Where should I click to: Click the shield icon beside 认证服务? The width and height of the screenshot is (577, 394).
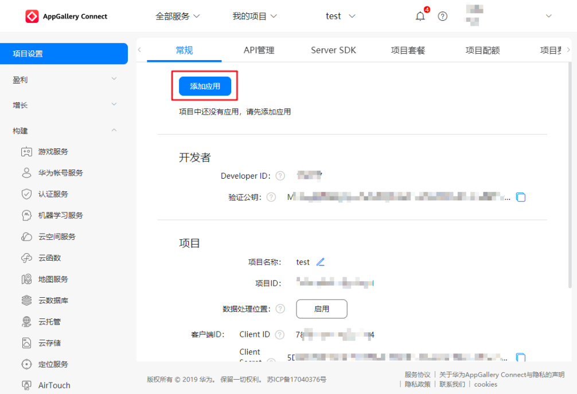pos(26,194)
